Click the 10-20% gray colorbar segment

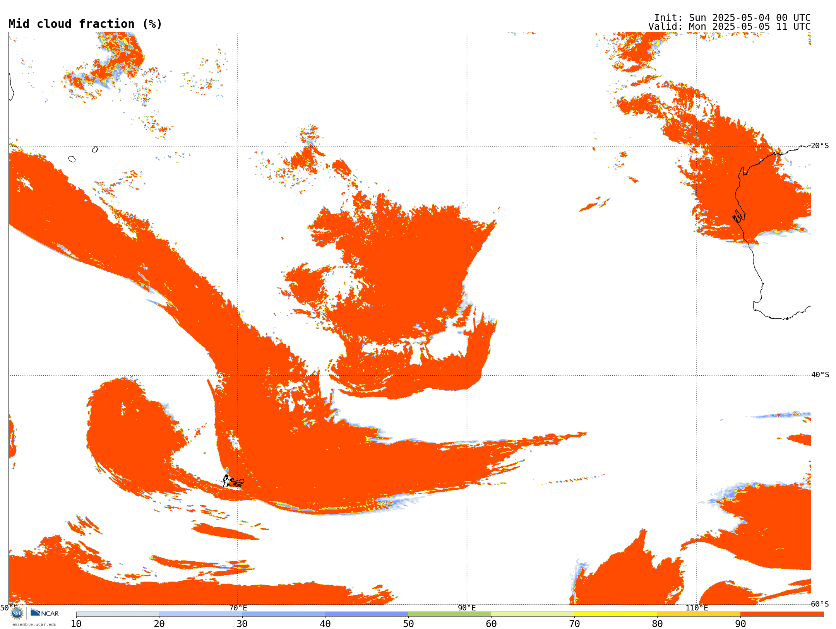118,614
